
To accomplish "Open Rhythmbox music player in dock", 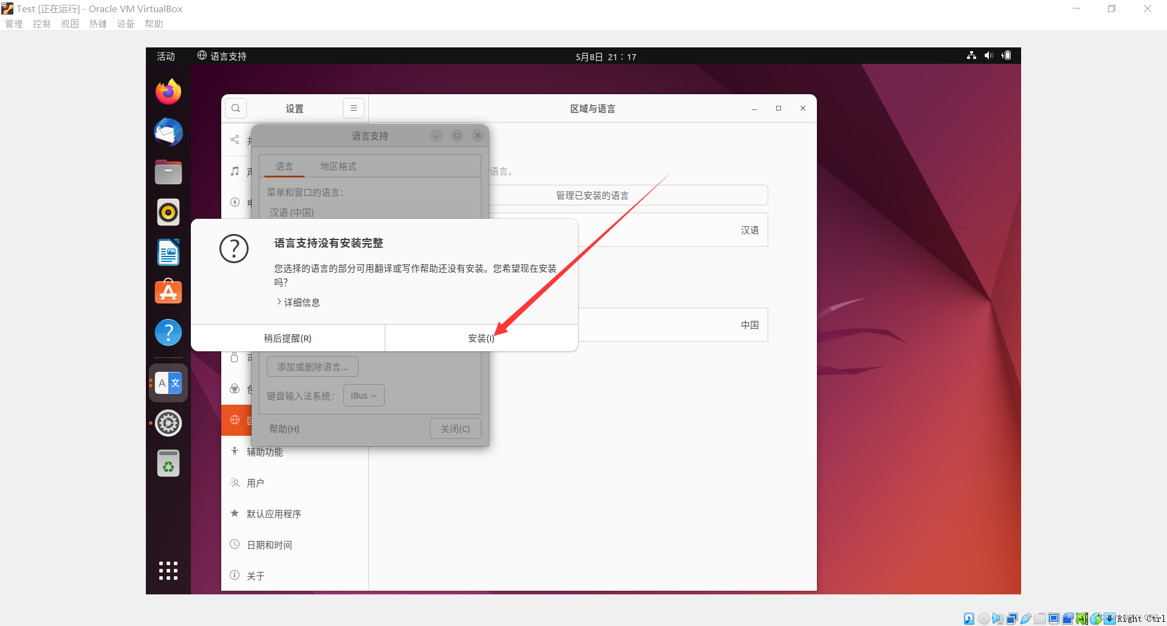I will click(x=168, y=212).
